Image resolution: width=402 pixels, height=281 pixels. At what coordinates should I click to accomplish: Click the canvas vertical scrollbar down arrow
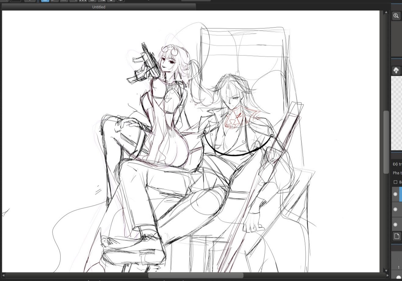[386, 270]
